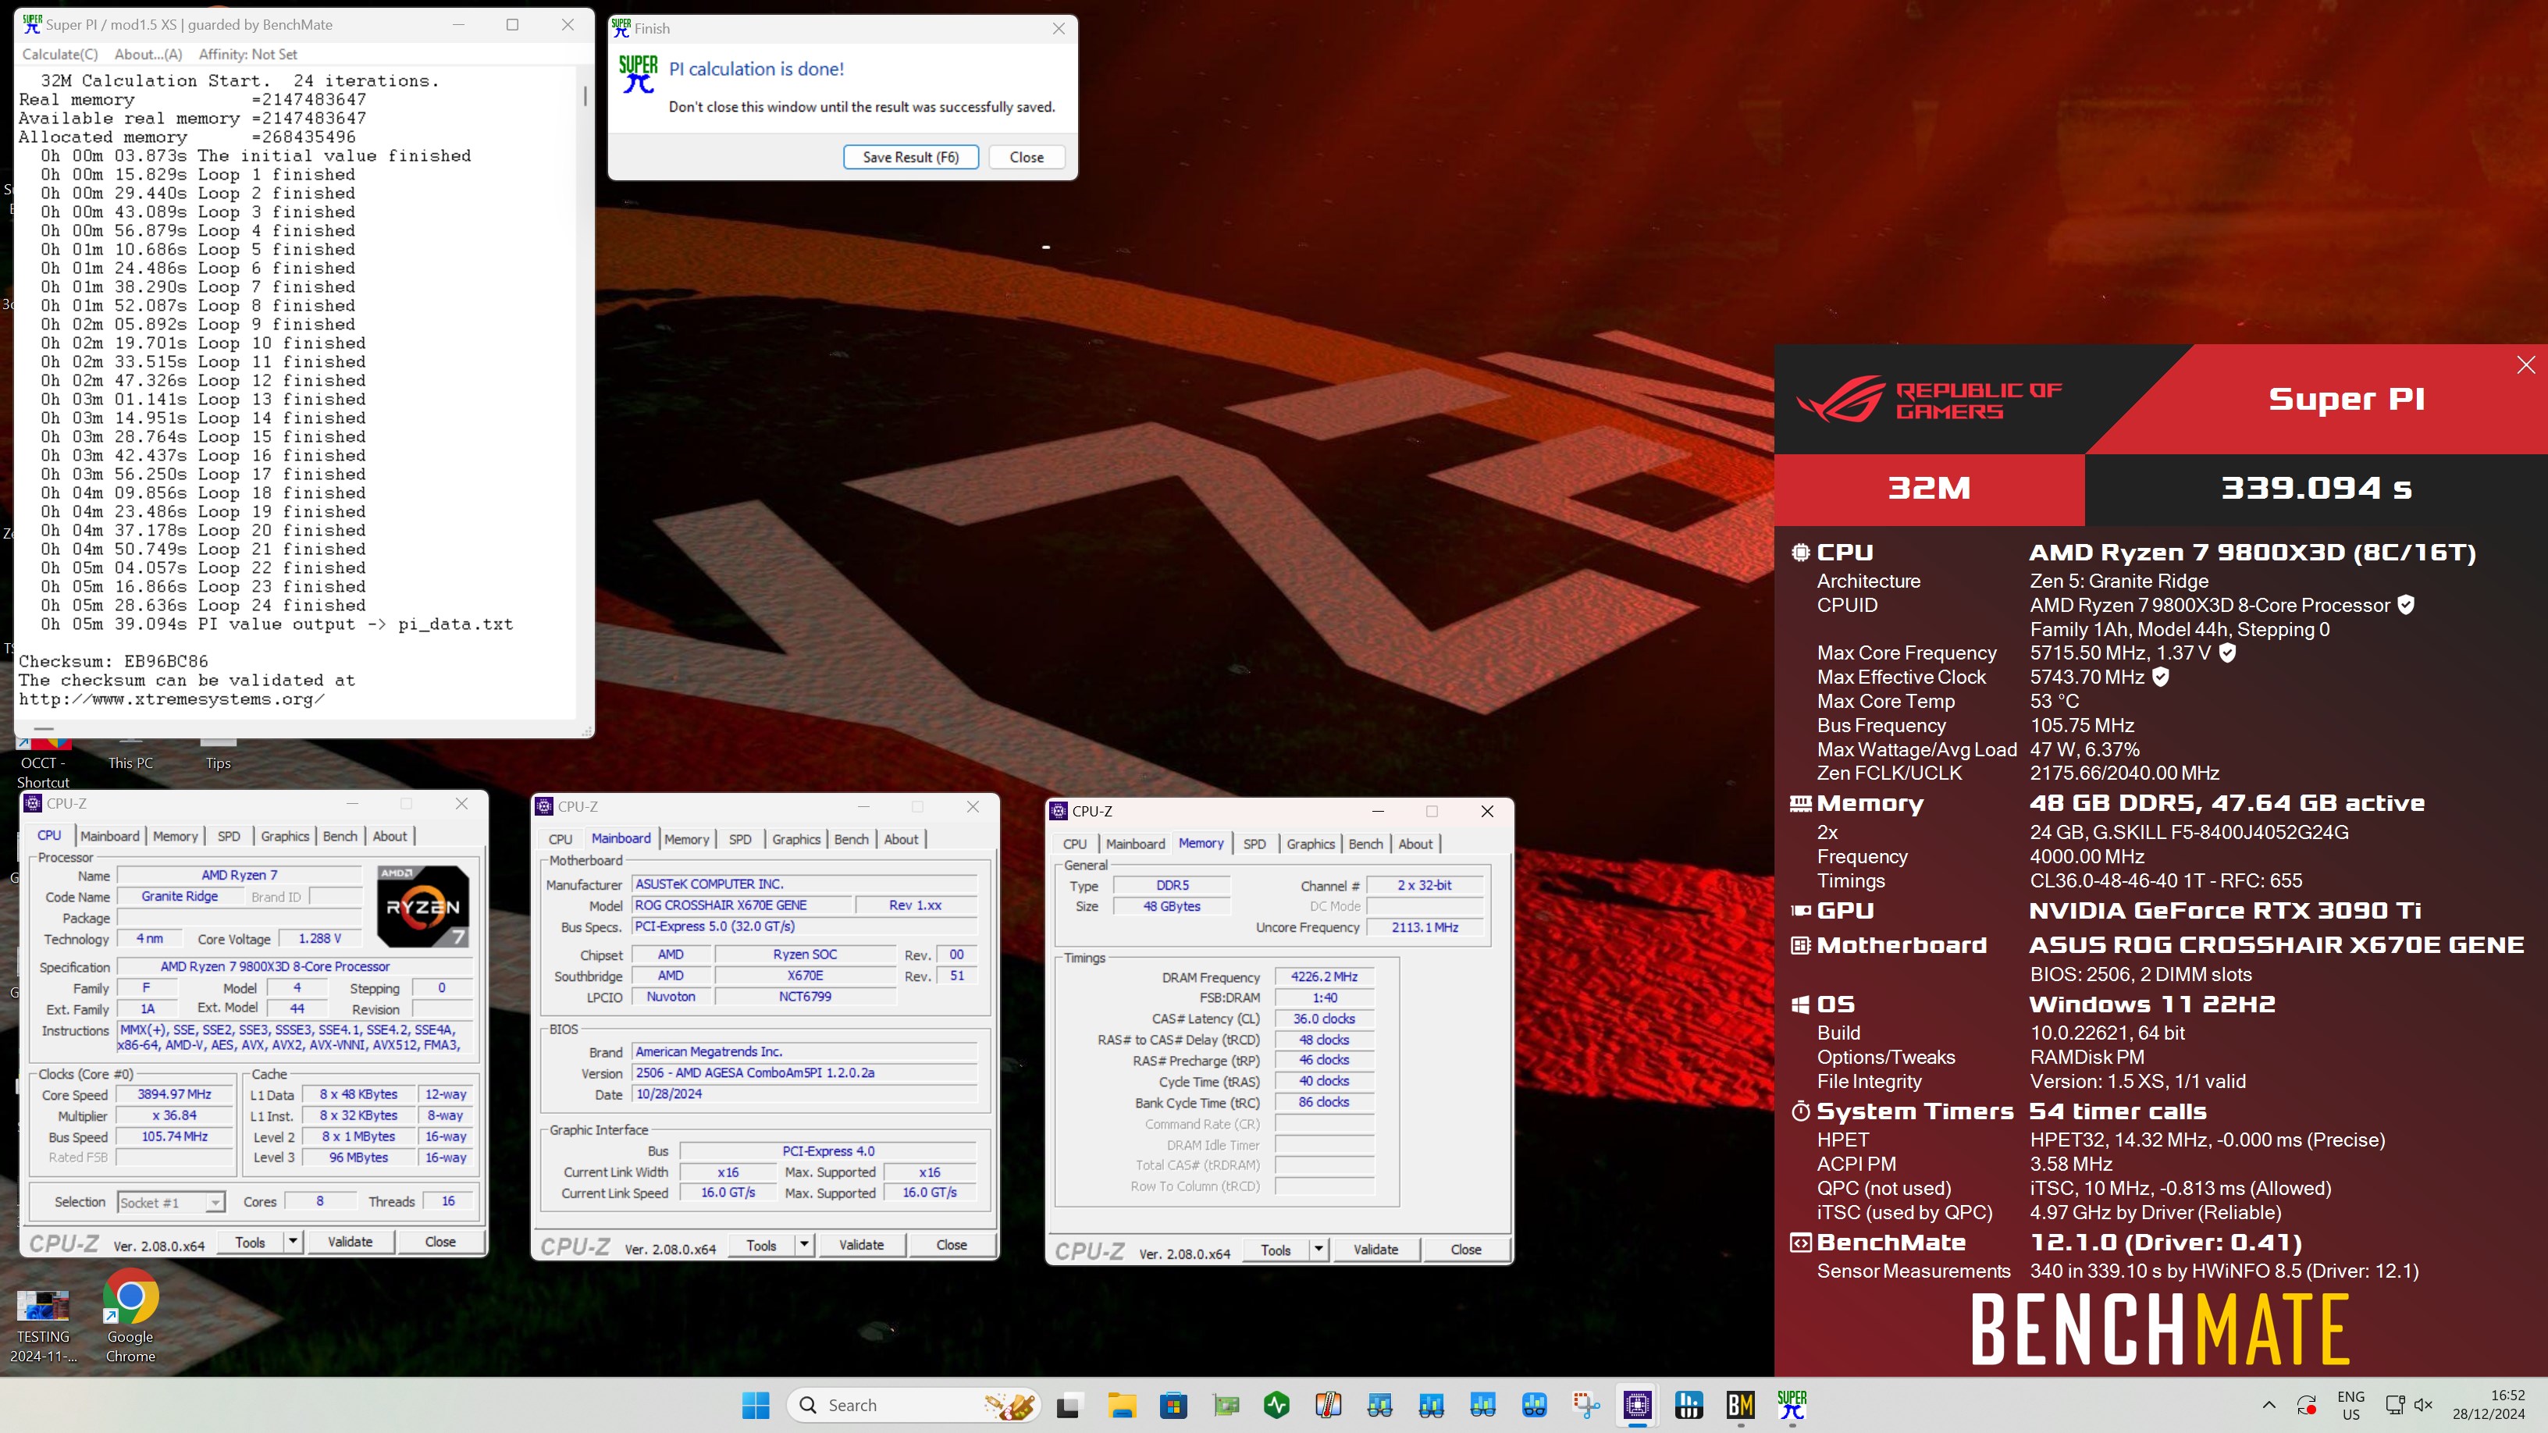Click CAS# Latency value 36.0 clocks
This screenshot has height=1433, width=2548.
1323,1019
